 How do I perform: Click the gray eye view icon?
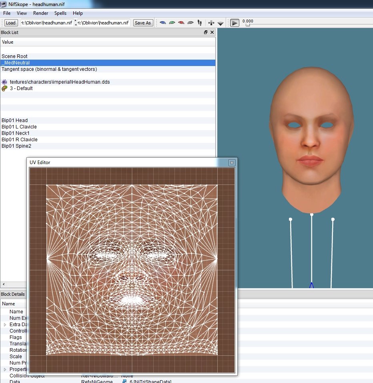click(191, 23)
